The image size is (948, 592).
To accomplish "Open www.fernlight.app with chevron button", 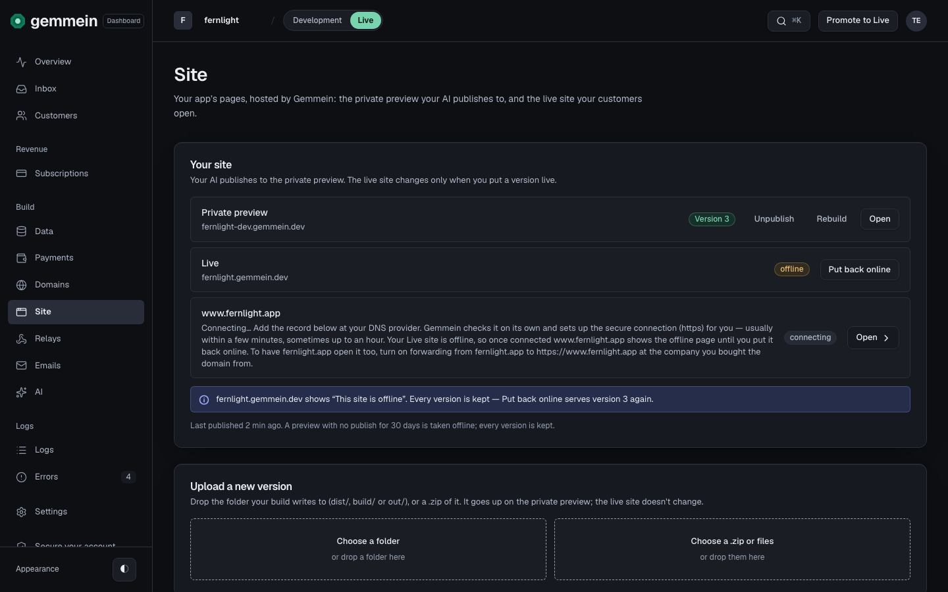I will (x=873, y=337).
